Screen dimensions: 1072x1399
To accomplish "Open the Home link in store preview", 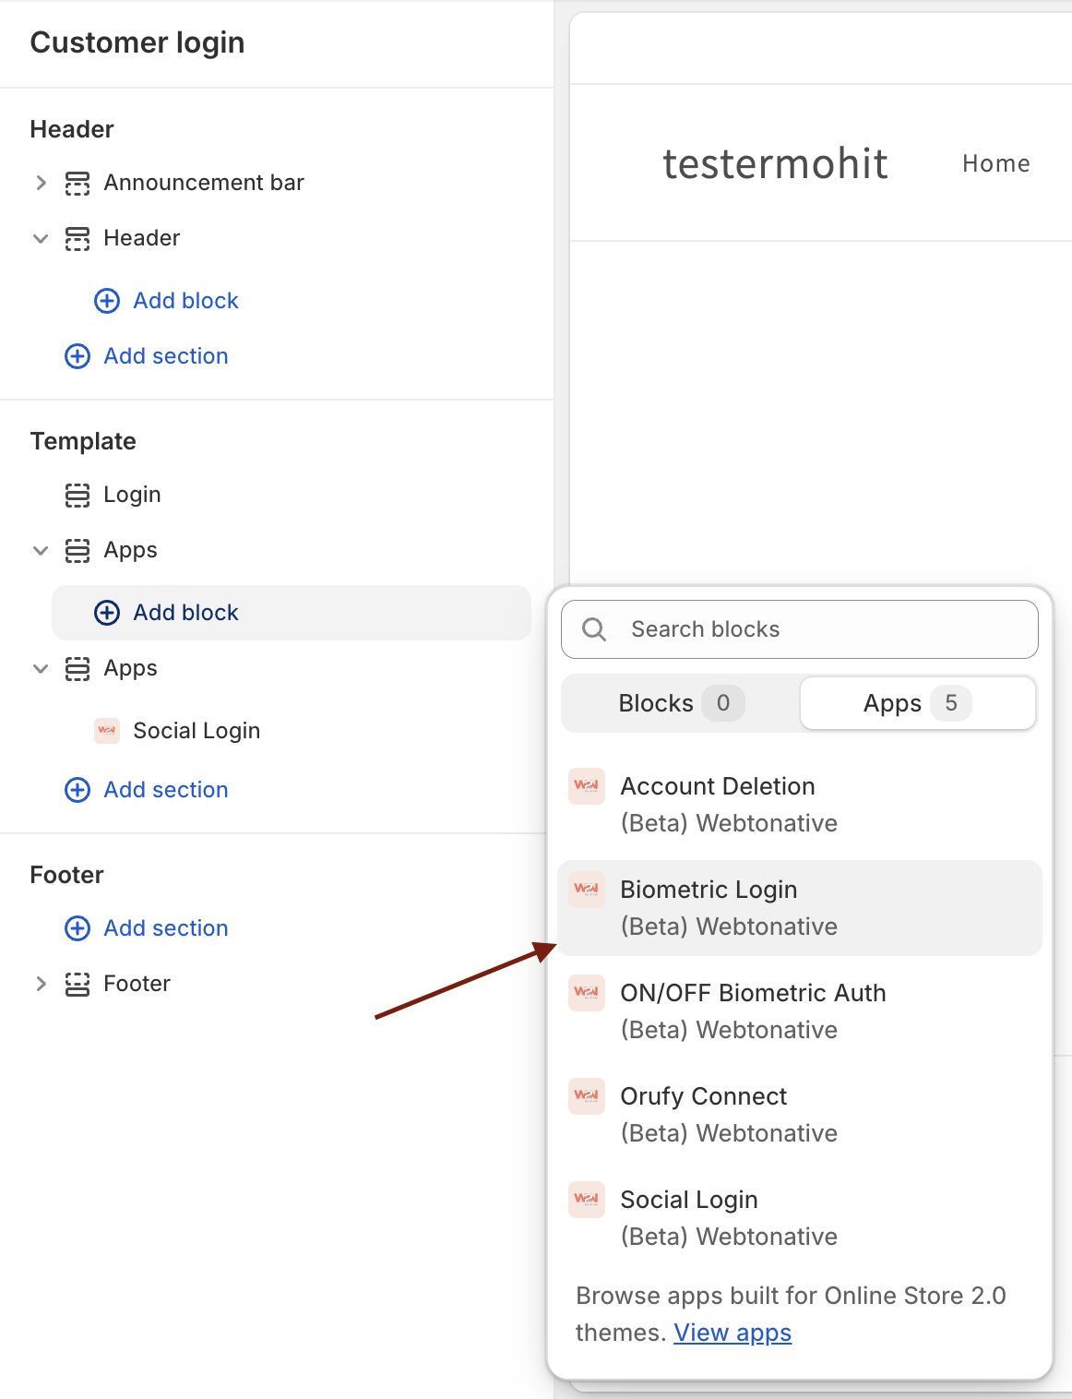I will click(996, 163).
